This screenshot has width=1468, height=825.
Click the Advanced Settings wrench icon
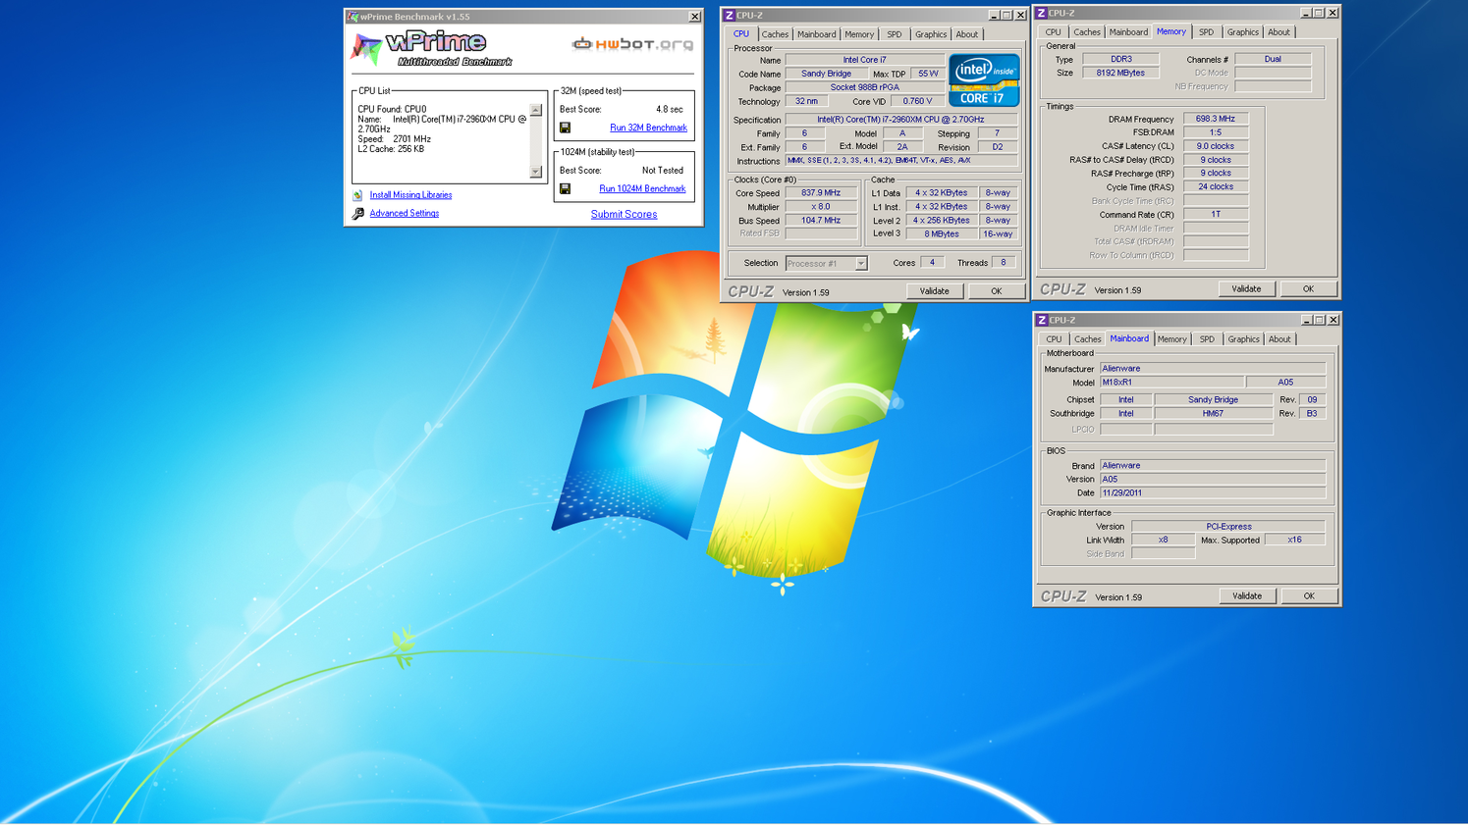pyautogui.click(x=358, y=214)
